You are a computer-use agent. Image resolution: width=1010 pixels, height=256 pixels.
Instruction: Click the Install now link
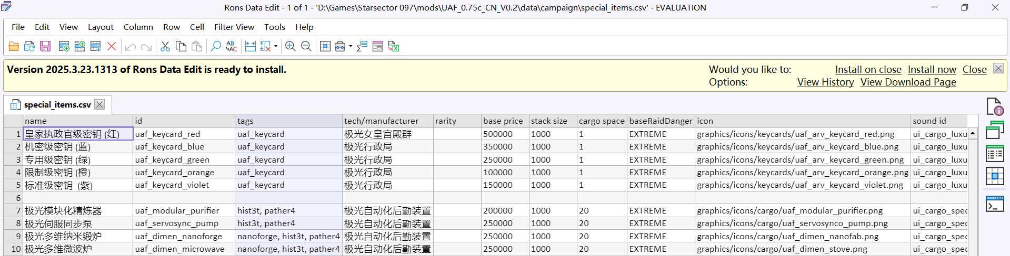932,70
